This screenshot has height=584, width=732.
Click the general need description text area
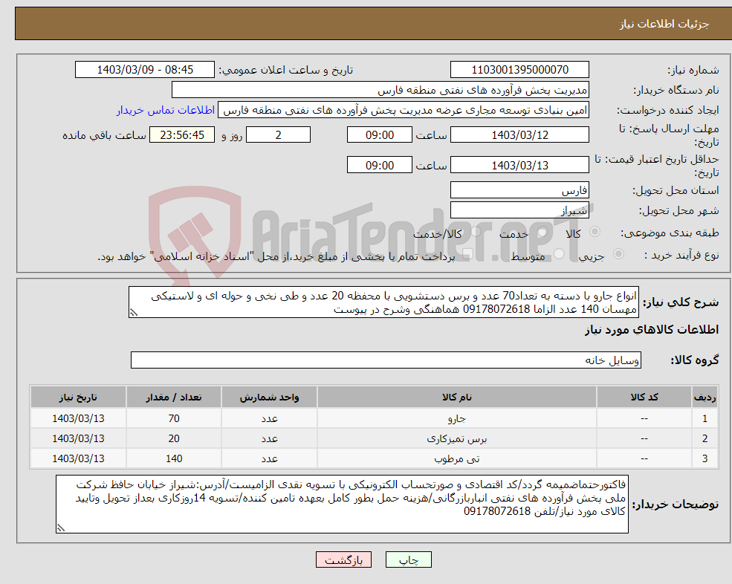click(x=383, y=302)
